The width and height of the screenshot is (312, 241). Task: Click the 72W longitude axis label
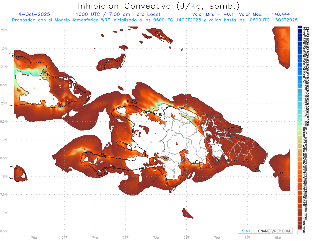tap(156, 237)
